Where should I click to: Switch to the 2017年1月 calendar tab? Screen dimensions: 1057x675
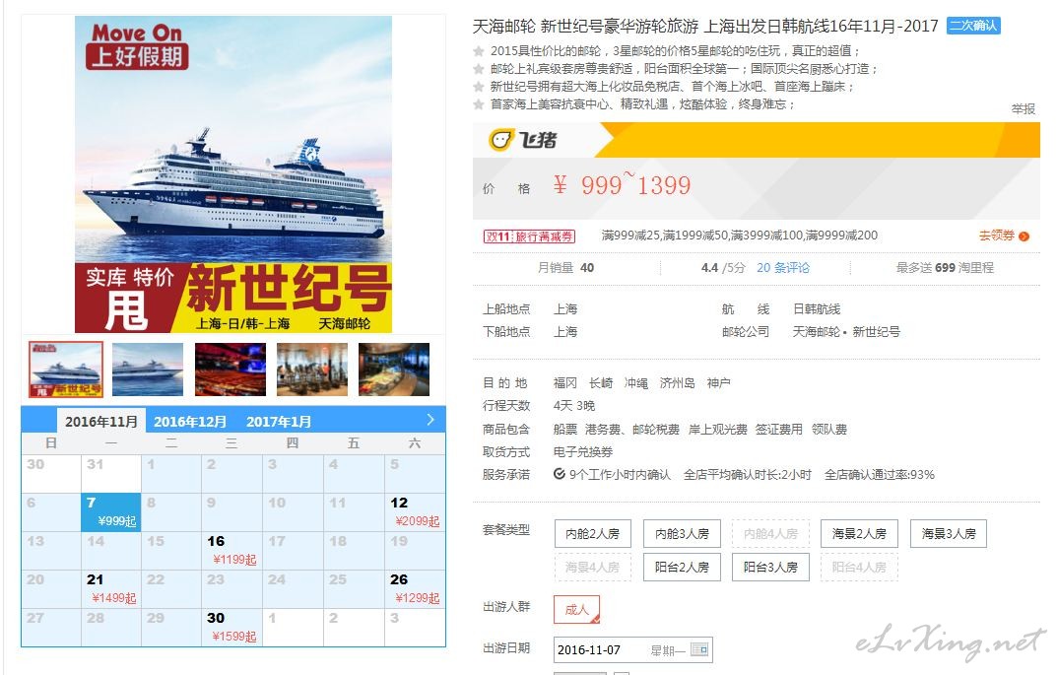[x=279, y=422]
